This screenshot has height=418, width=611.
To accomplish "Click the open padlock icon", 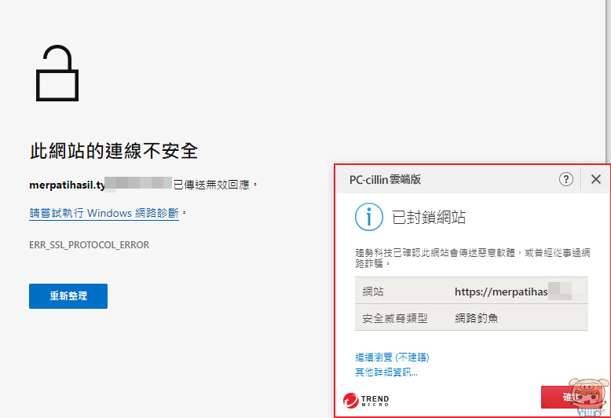I will [57, 73].
